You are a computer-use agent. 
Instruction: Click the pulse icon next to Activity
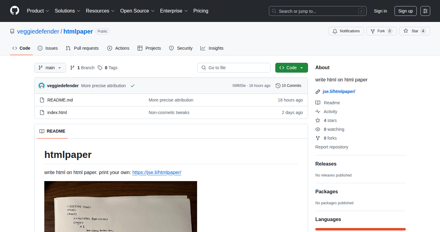click(318, 112)
